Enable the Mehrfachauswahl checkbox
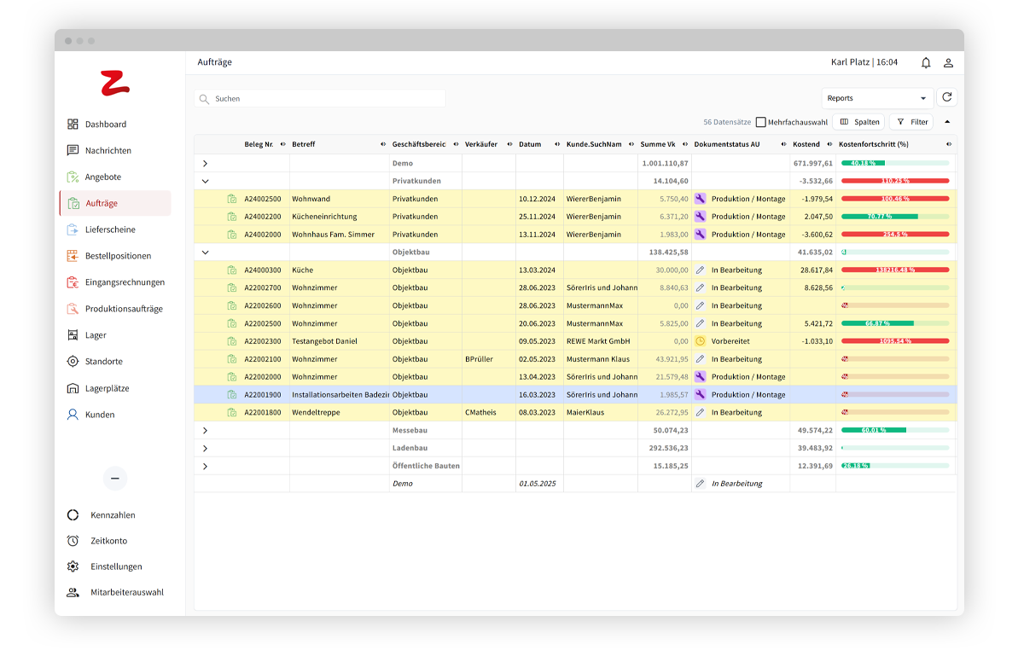The image size is (1018, 668). coord(760,122)
